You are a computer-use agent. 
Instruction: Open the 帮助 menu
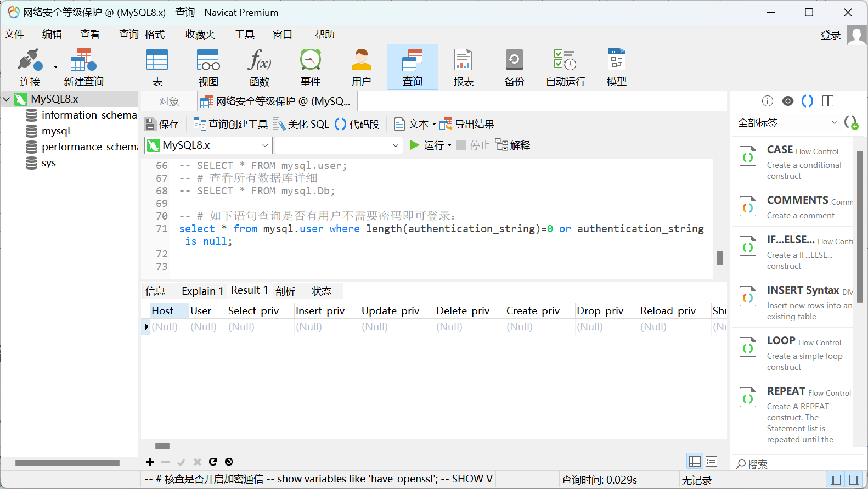tap(325, 34)
